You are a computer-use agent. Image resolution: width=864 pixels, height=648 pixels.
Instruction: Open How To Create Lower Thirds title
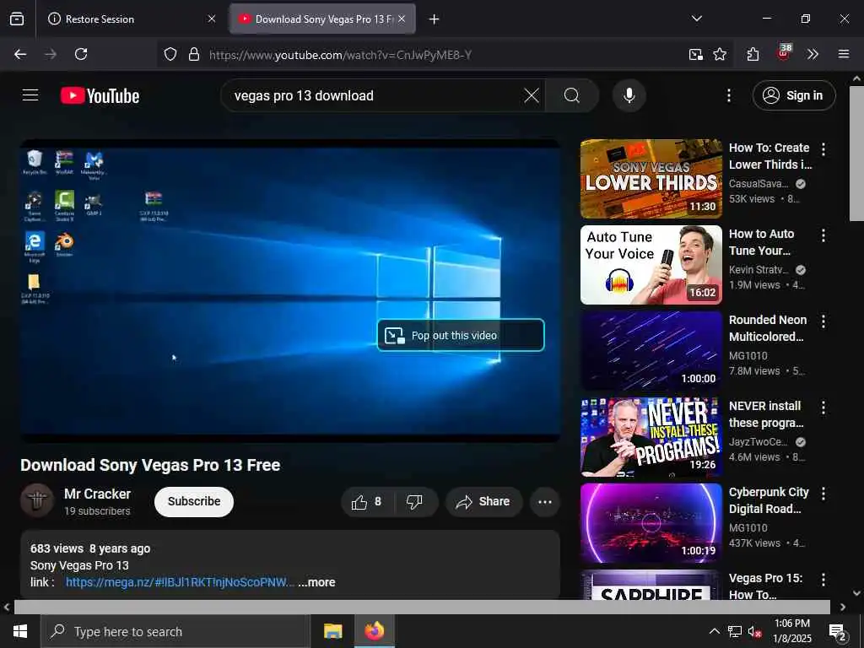[770, 156]
